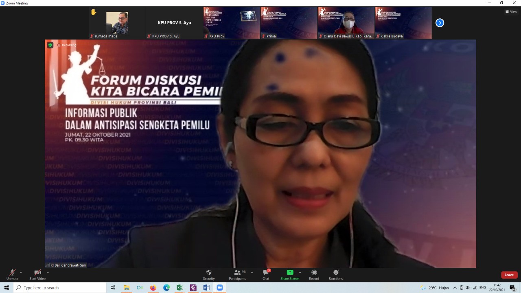This screenshot has height=293, width=521.
Task: Expand audio options arrow beside Unmute
Action: (x=21, y=273)
